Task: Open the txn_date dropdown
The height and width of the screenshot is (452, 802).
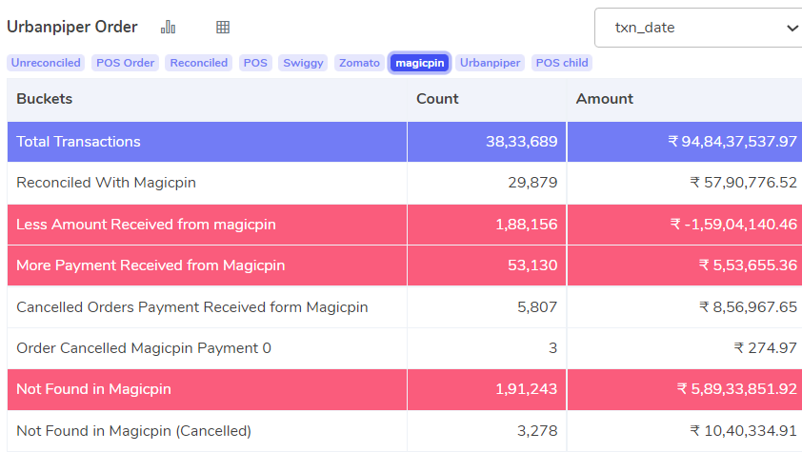Action: [698, 28]
